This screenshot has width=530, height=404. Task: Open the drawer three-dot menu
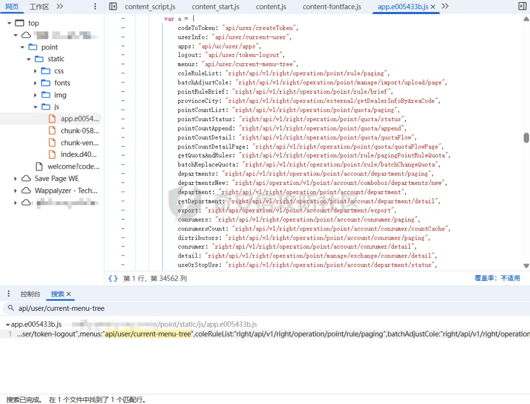pyautogui.click(x=9, y=294)
